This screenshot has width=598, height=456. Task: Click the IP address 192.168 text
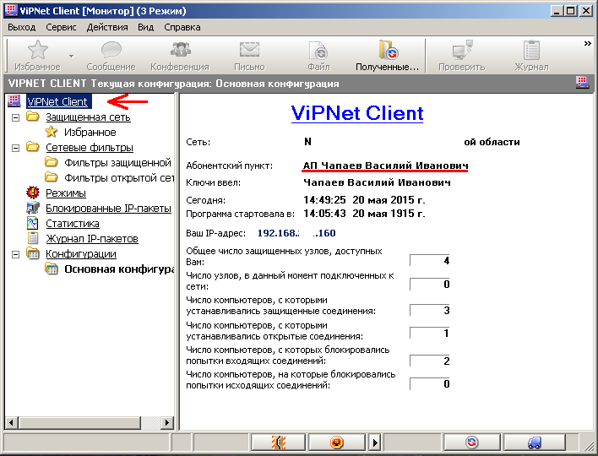pos(296,233)
